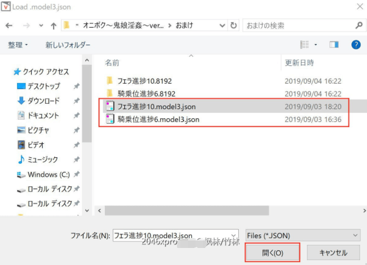The width and height of the screenshot is (367, 265).
Task: Open the Files (*.JSON) type dropdown
Action: point(303,235)
